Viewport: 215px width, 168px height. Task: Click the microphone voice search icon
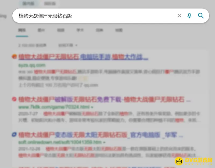189,16
